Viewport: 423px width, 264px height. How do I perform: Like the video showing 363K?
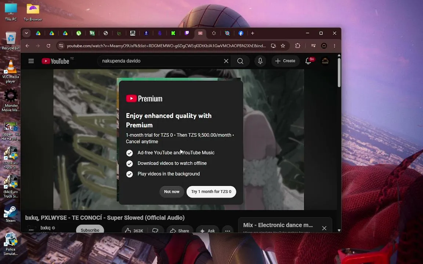coord(134,231)
